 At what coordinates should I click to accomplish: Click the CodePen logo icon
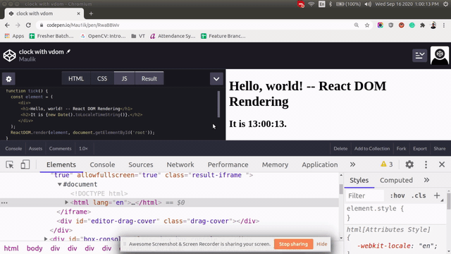(x=9, y=55)
